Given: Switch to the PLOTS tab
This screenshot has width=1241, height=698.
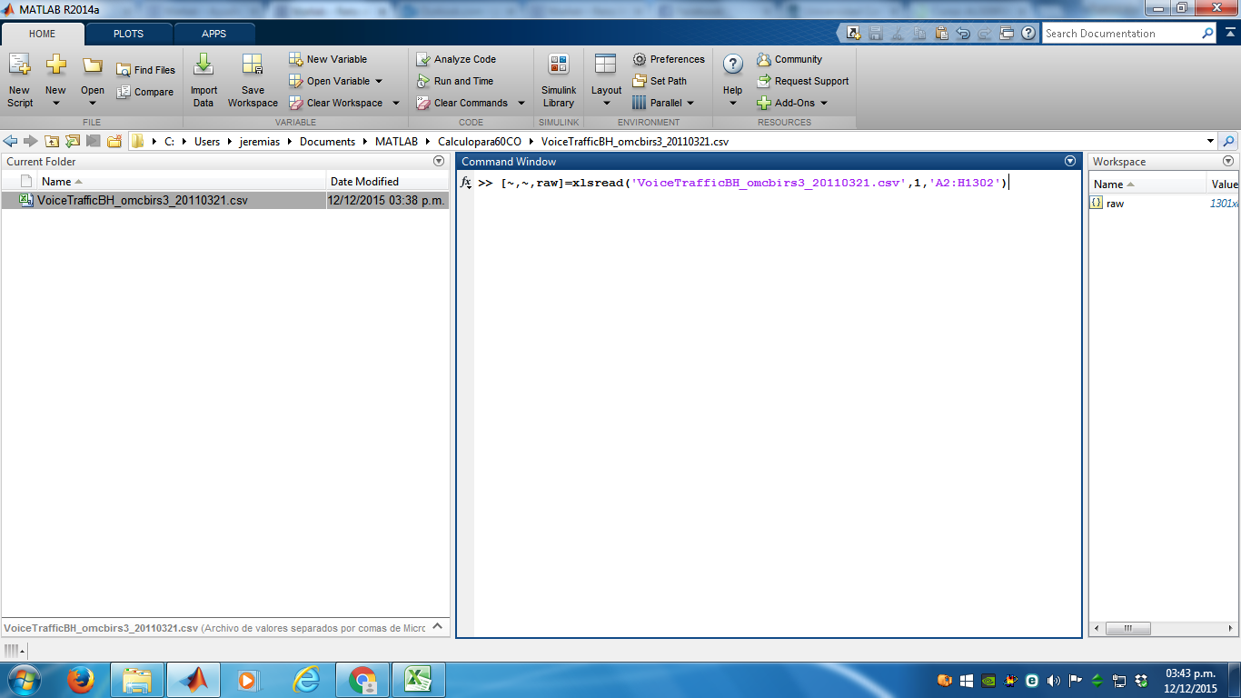Looking at the screenshot, I should (128, 34).
